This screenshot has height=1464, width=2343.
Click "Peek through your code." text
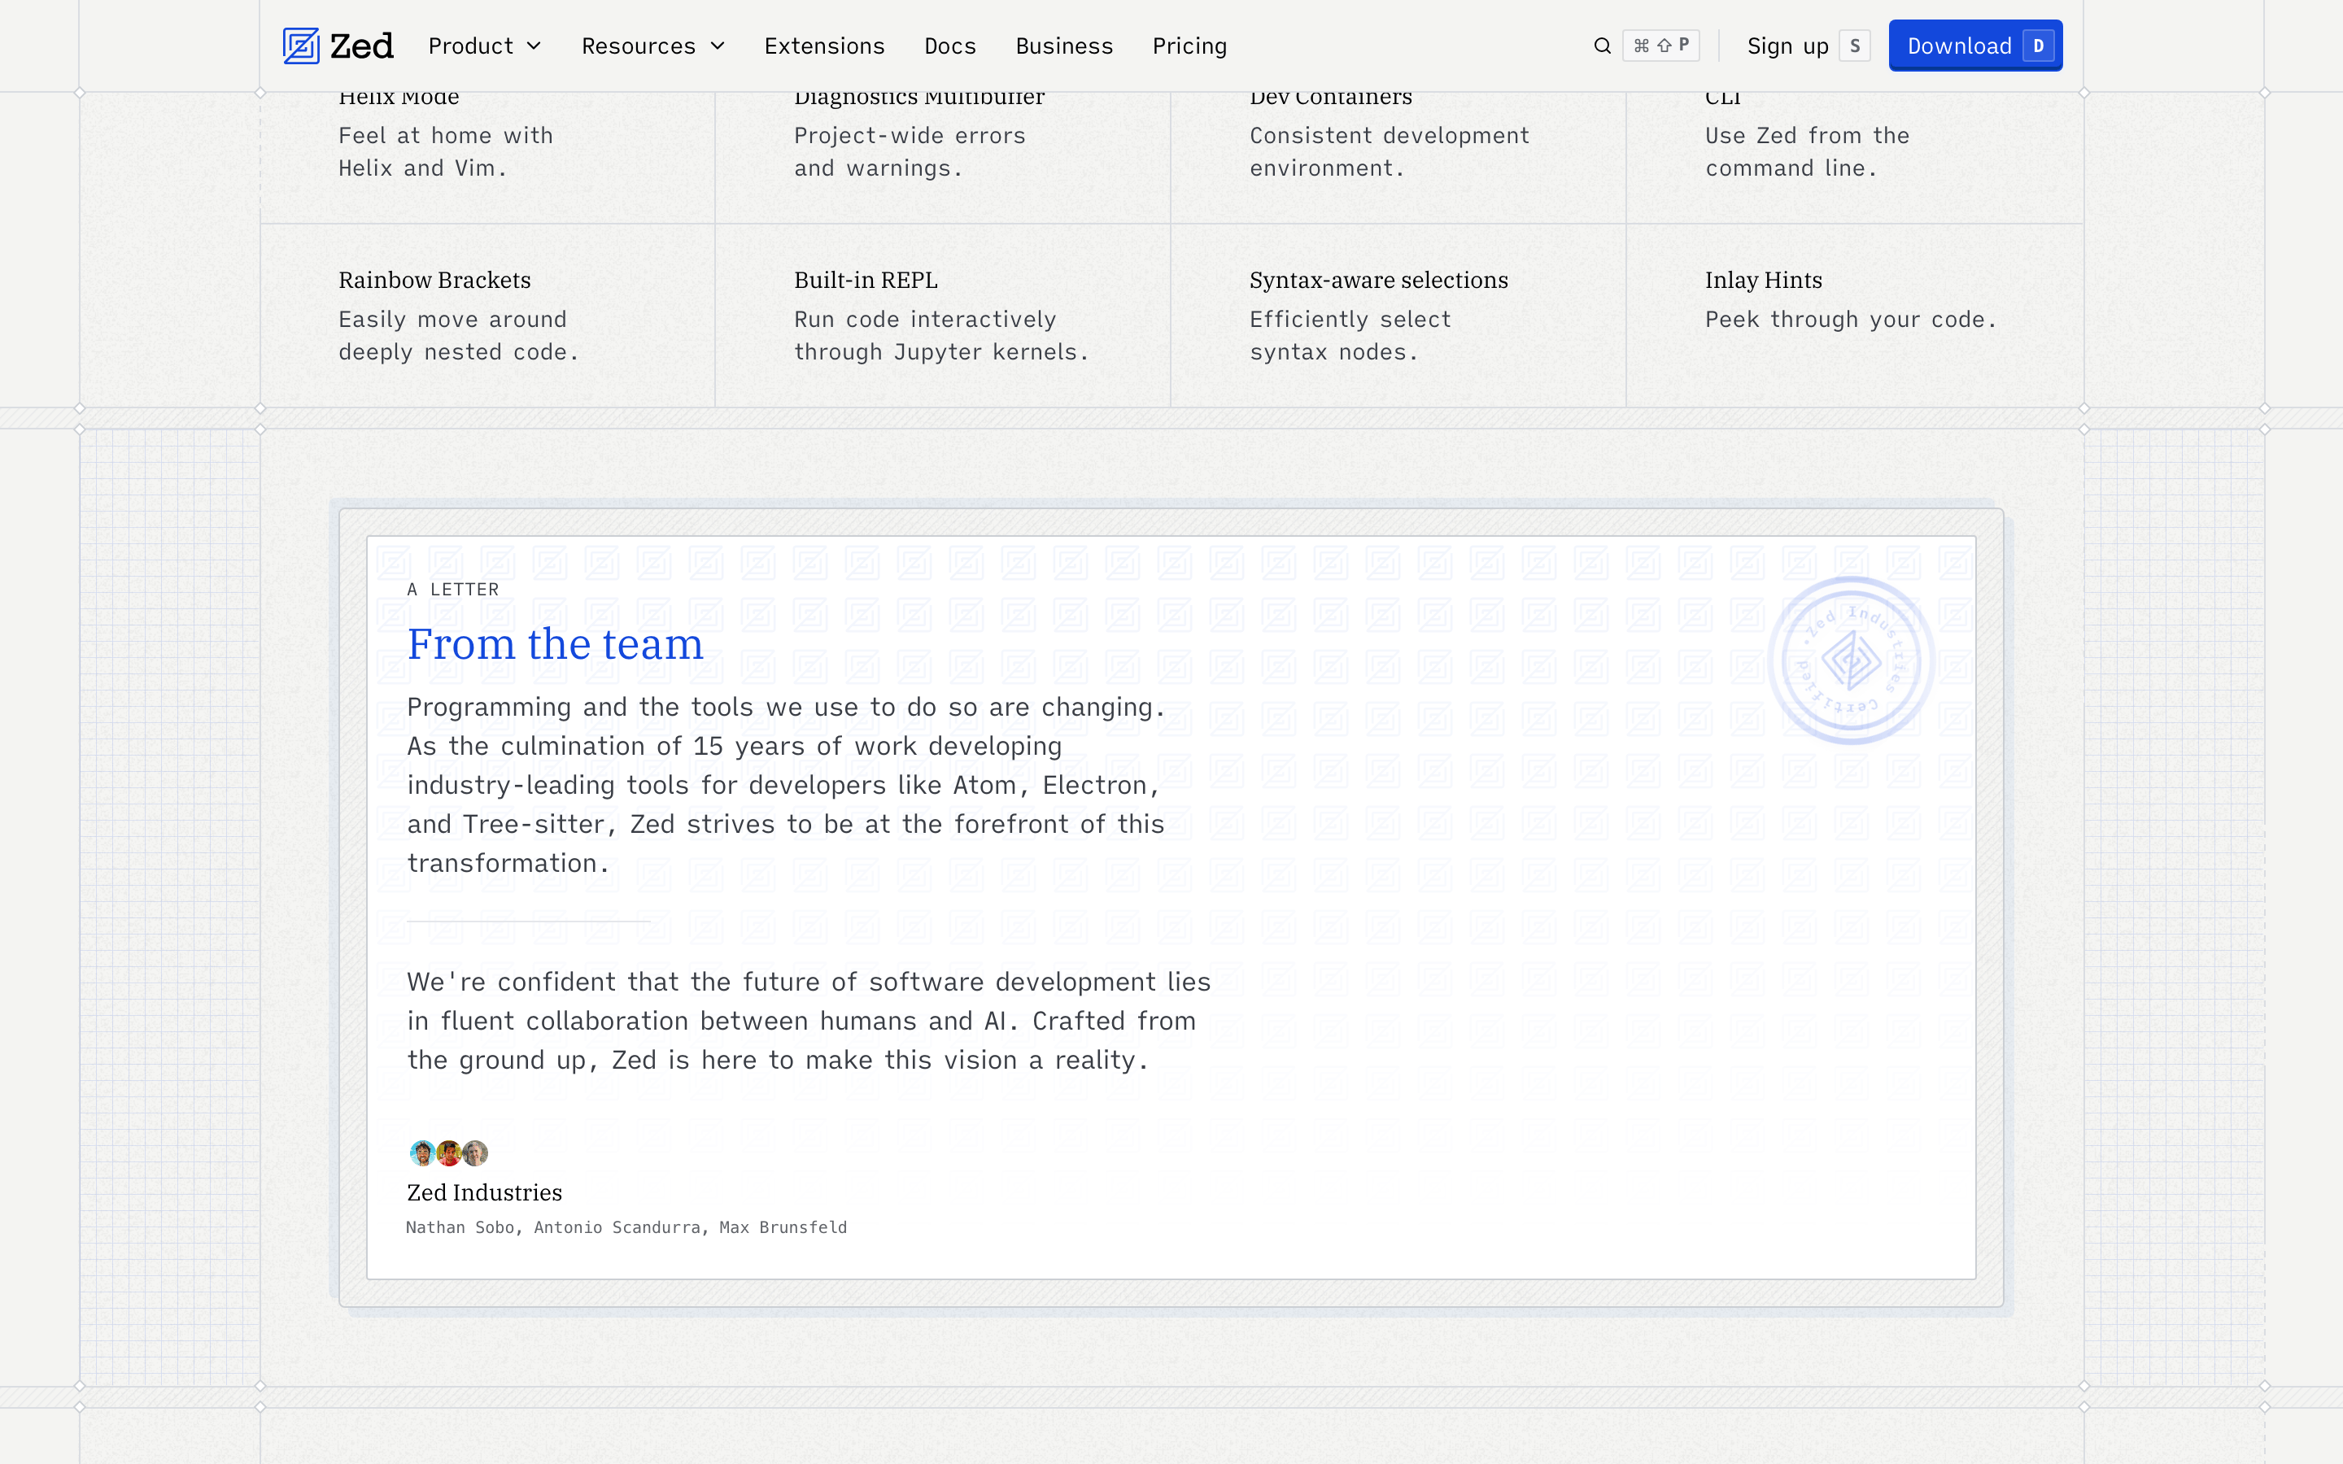click(1850, 320)
